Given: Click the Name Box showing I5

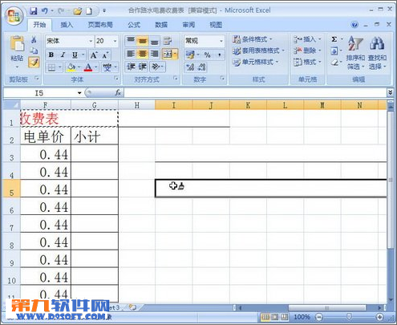Looking at the screenshot, I should (43, 93).
